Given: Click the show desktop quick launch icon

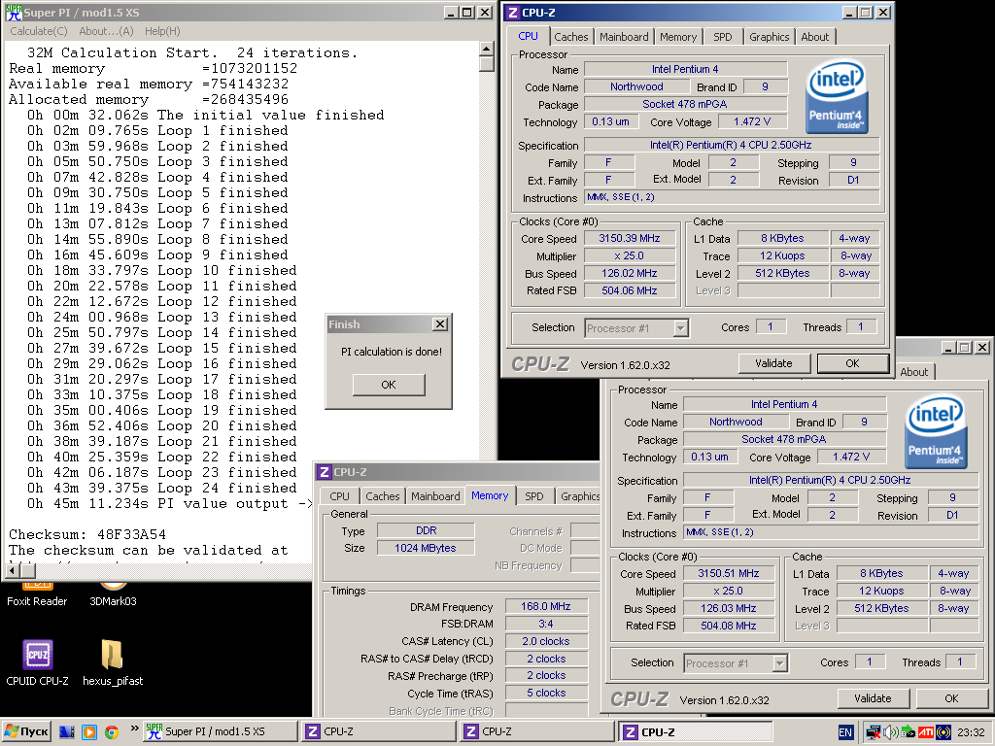Looking at the screenshot, I should [67, 731].
